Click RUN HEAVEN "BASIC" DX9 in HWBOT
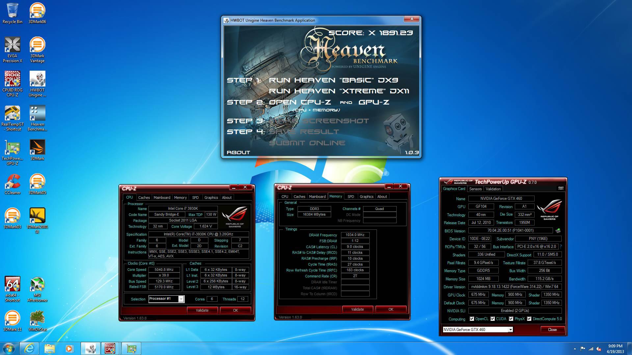 pos(333,80)
